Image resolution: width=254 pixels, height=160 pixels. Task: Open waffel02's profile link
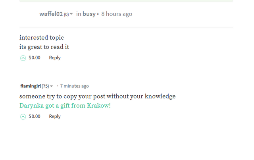51,14
